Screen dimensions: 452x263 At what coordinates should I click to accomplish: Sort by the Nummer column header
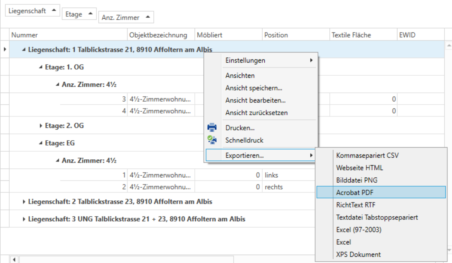(68, 35)
